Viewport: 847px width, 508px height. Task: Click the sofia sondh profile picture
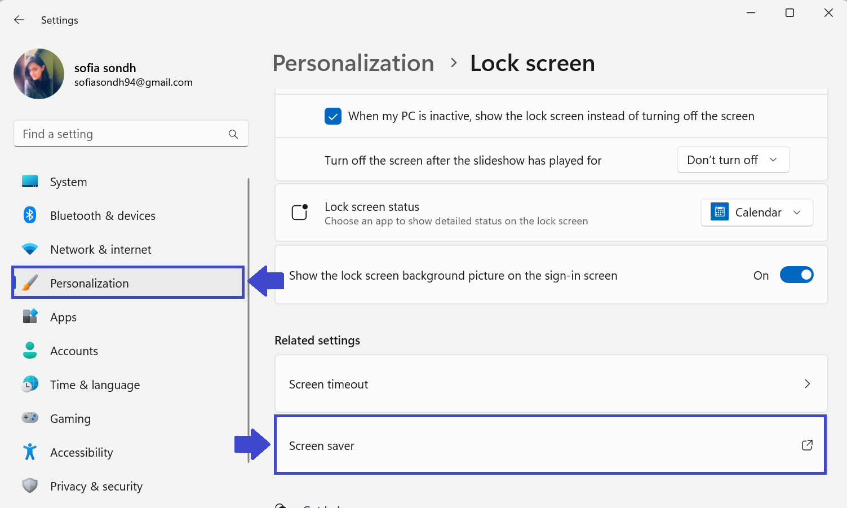tap(39, 74)
